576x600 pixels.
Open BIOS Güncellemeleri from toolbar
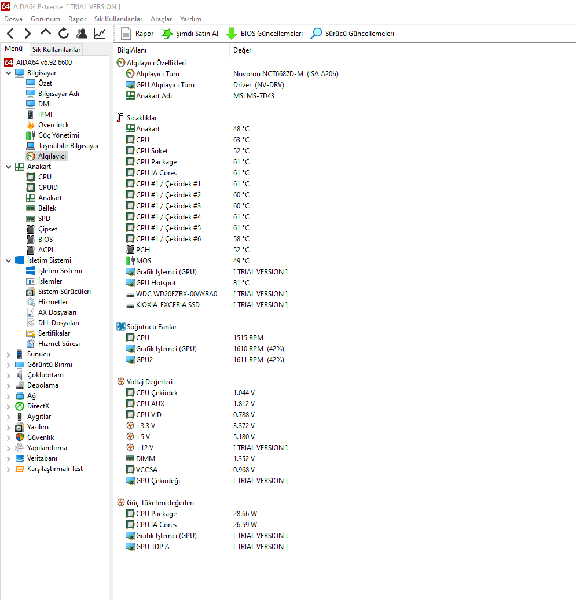(264, 34)
